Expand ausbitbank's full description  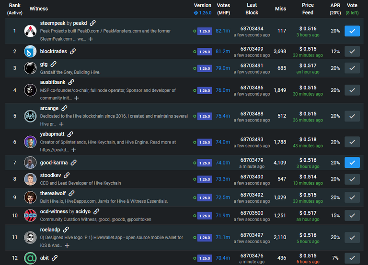pos(76,98)
